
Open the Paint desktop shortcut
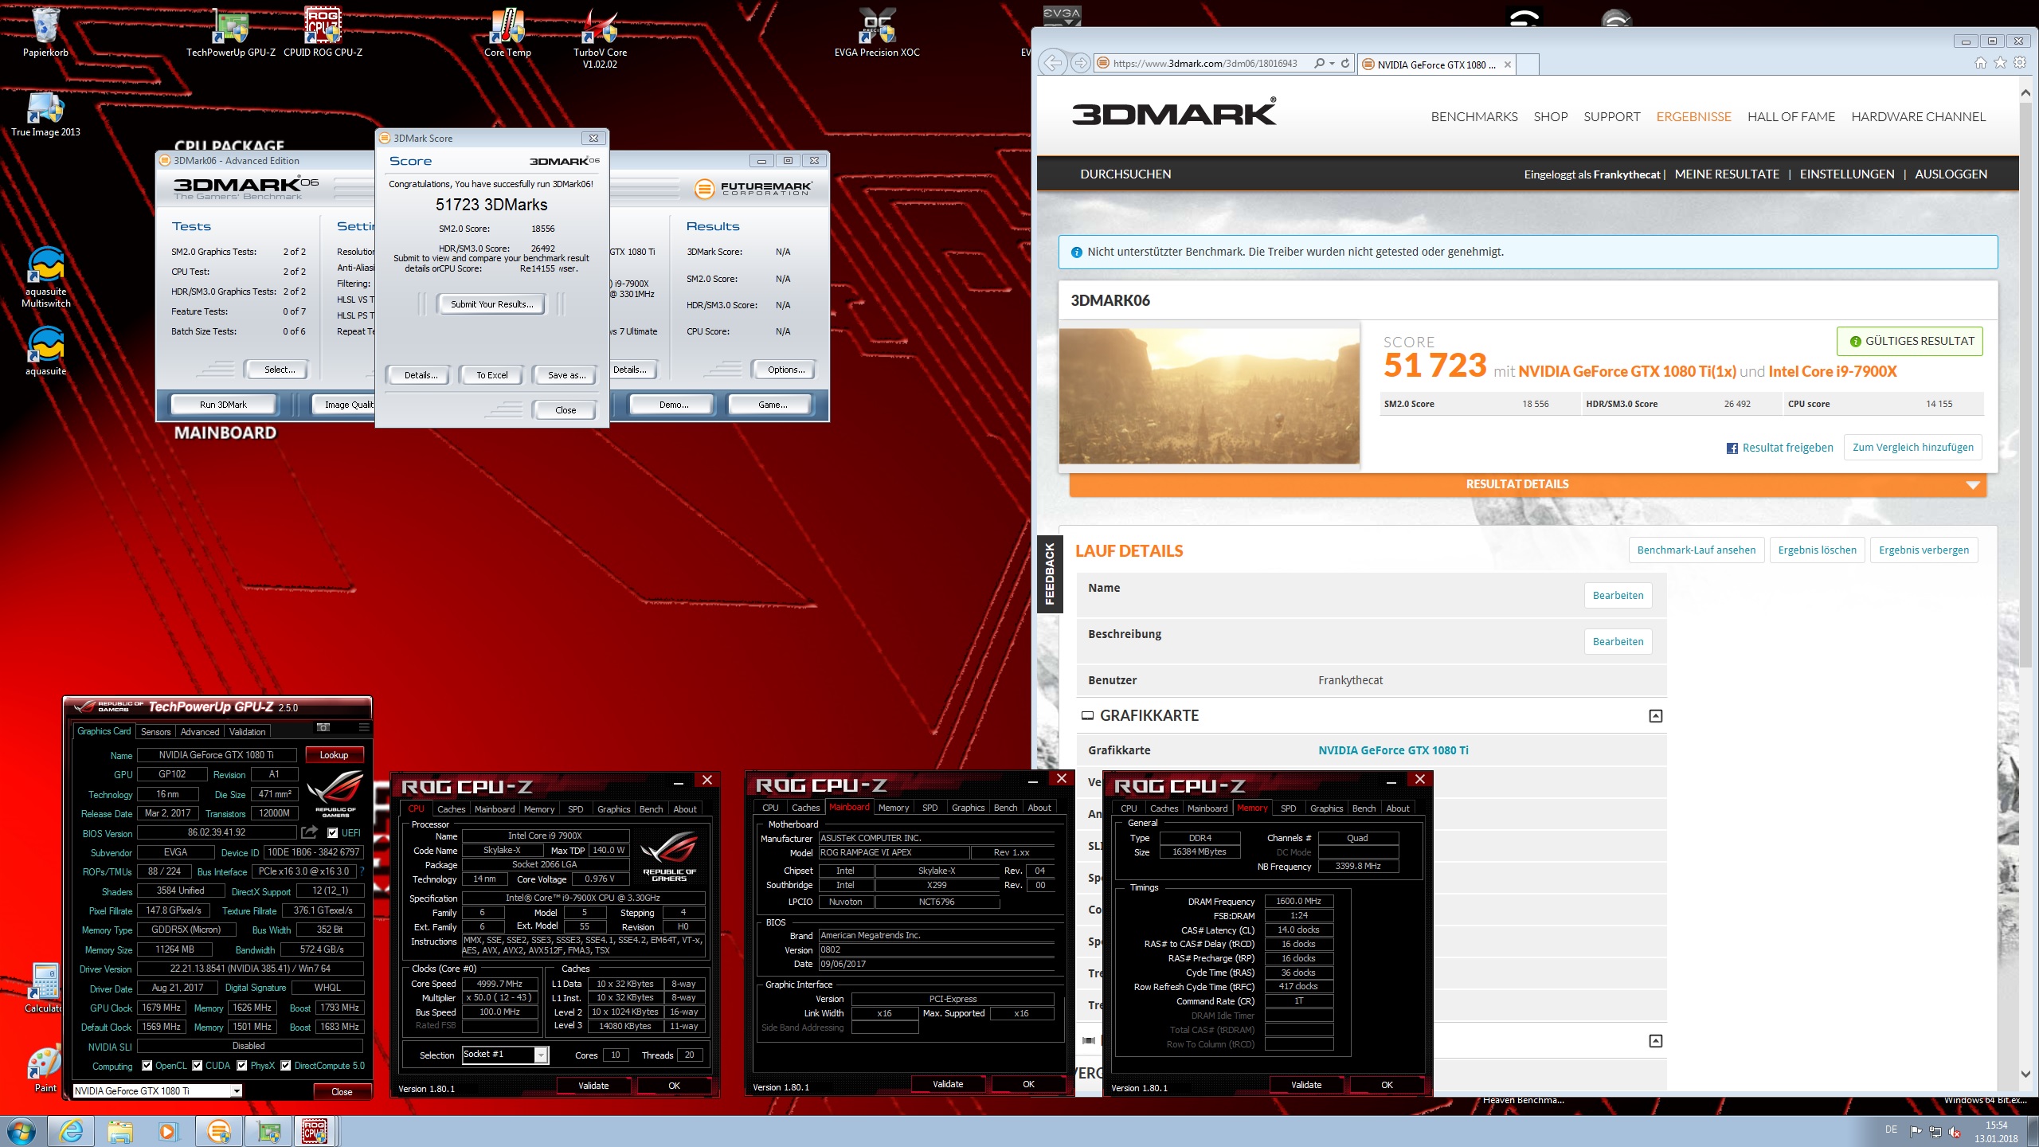pyautogui.click(x=45, y=1070)
